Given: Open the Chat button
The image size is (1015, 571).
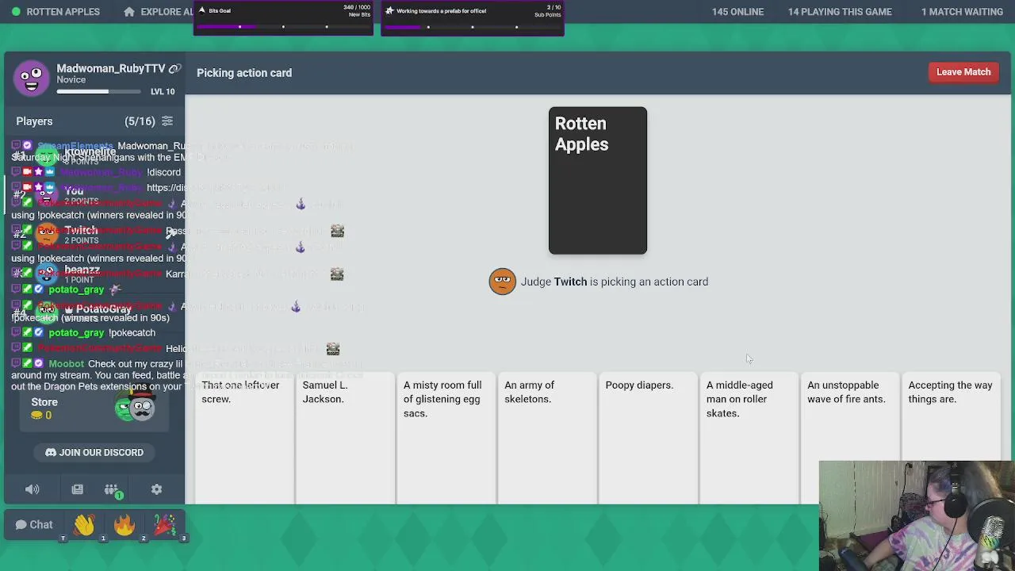Looking at the screenshot, I should pyautogui.click(x=34, y=524).
